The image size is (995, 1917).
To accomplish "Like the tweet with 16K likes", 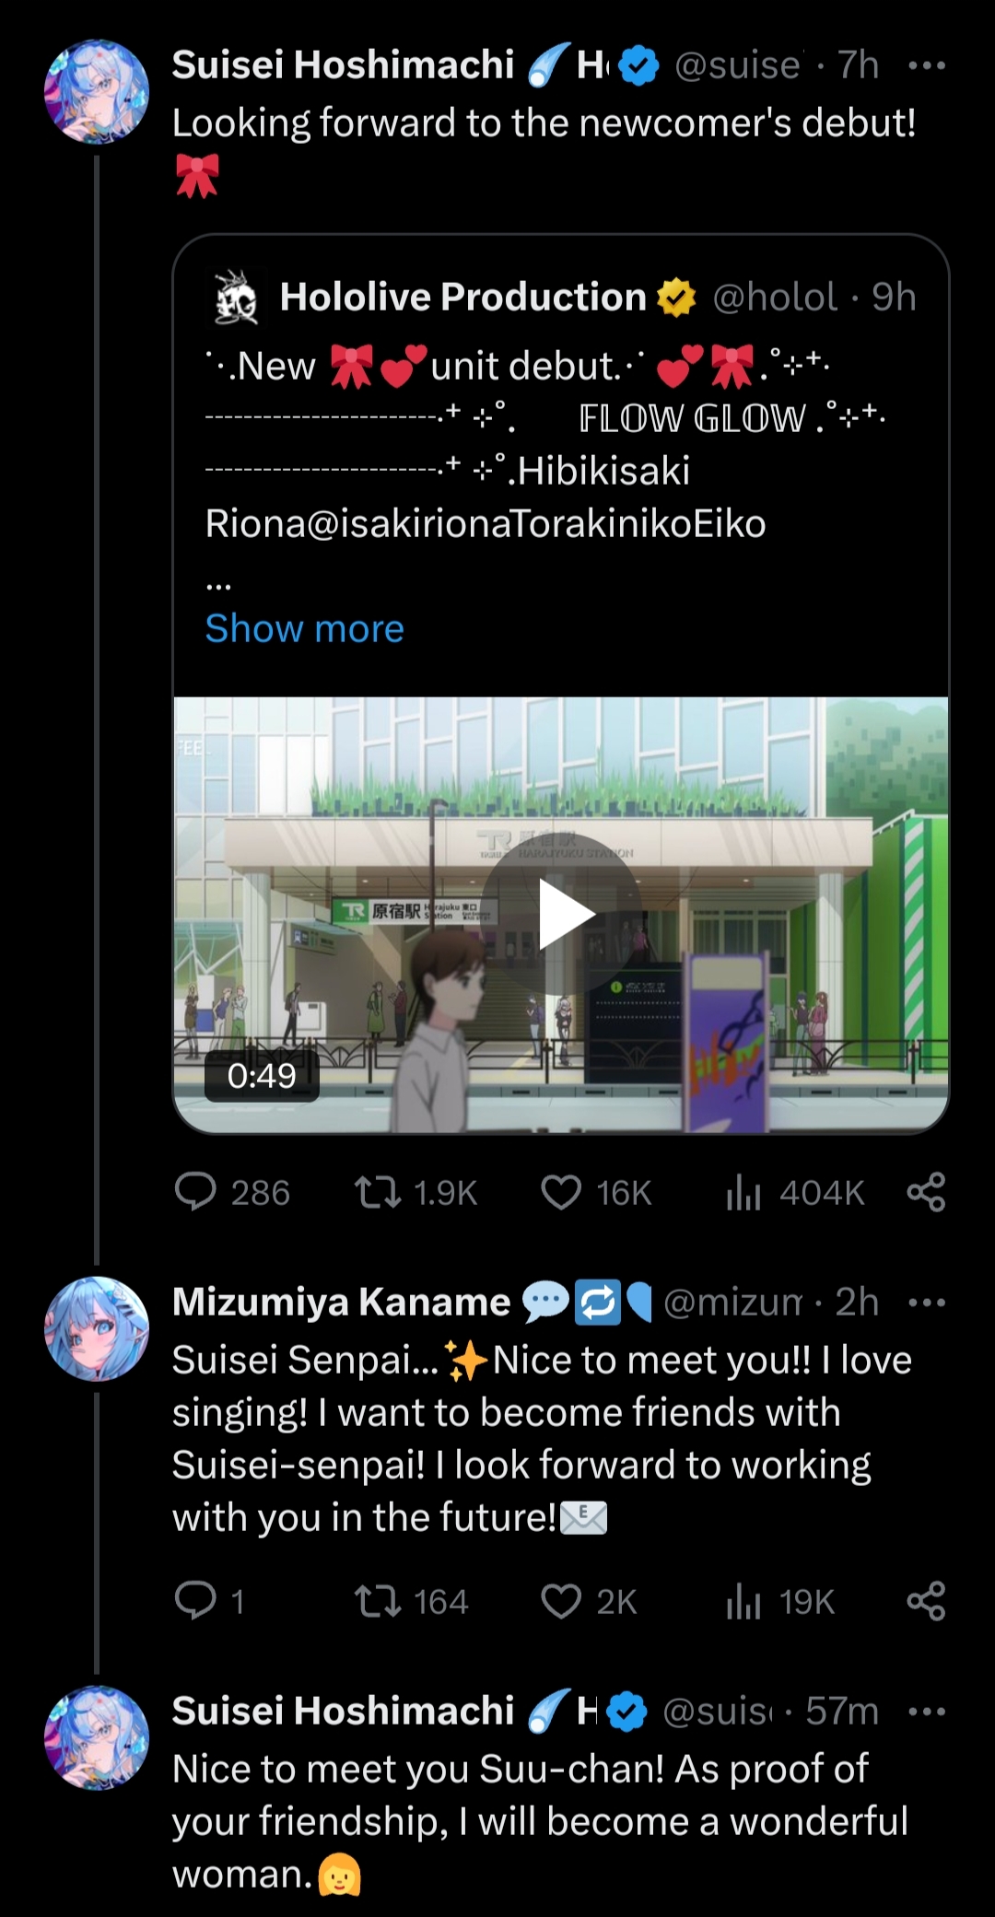I will [x=561, y=1192].
